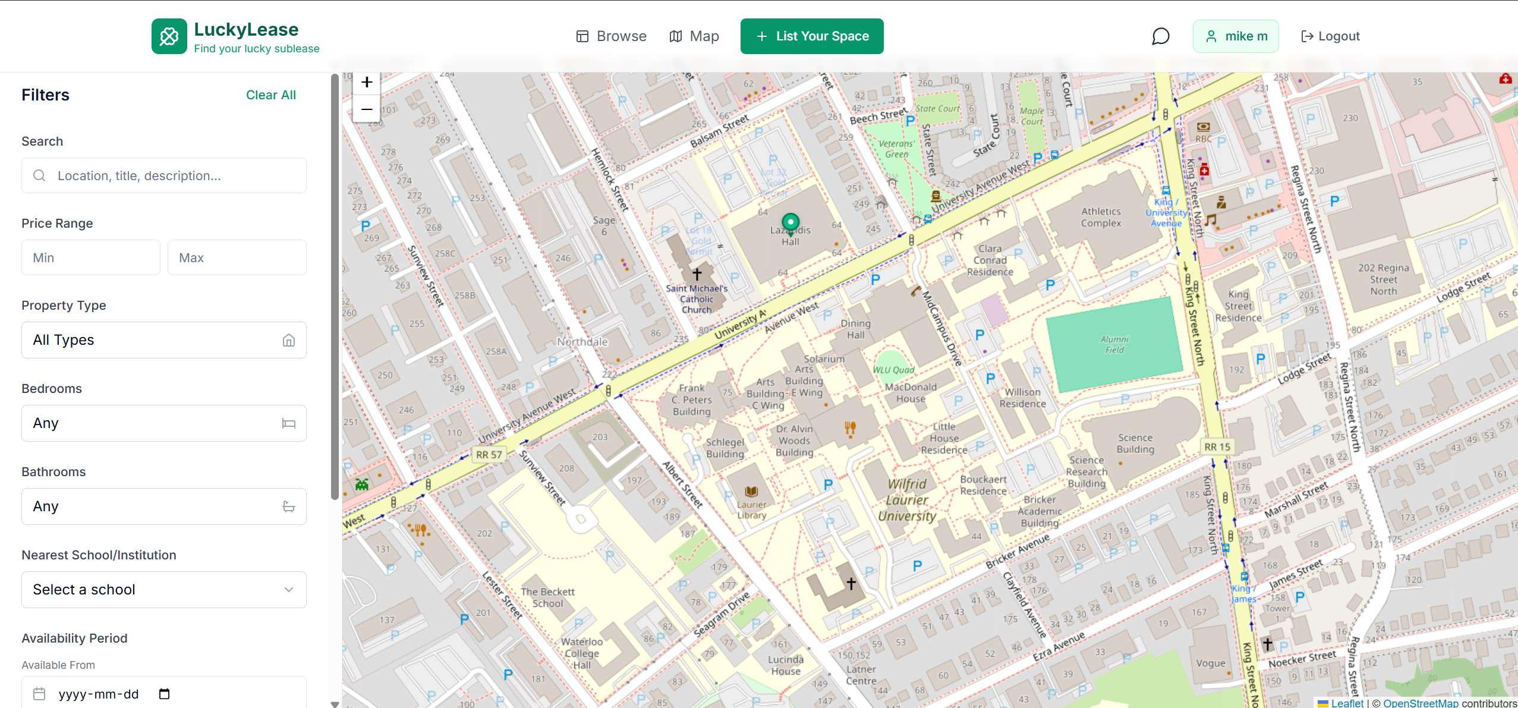Focus the Min price input field
Viewport: 1518px width, 708px height.
(91, 257)
